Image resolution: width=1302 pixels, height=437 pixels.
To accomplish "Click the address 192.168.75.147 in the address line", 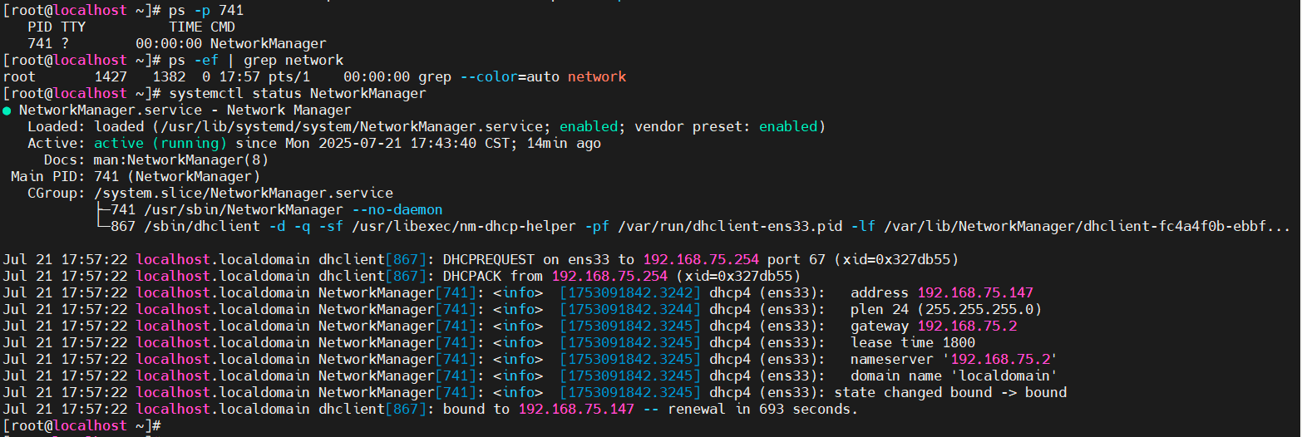I will (975, 293).
